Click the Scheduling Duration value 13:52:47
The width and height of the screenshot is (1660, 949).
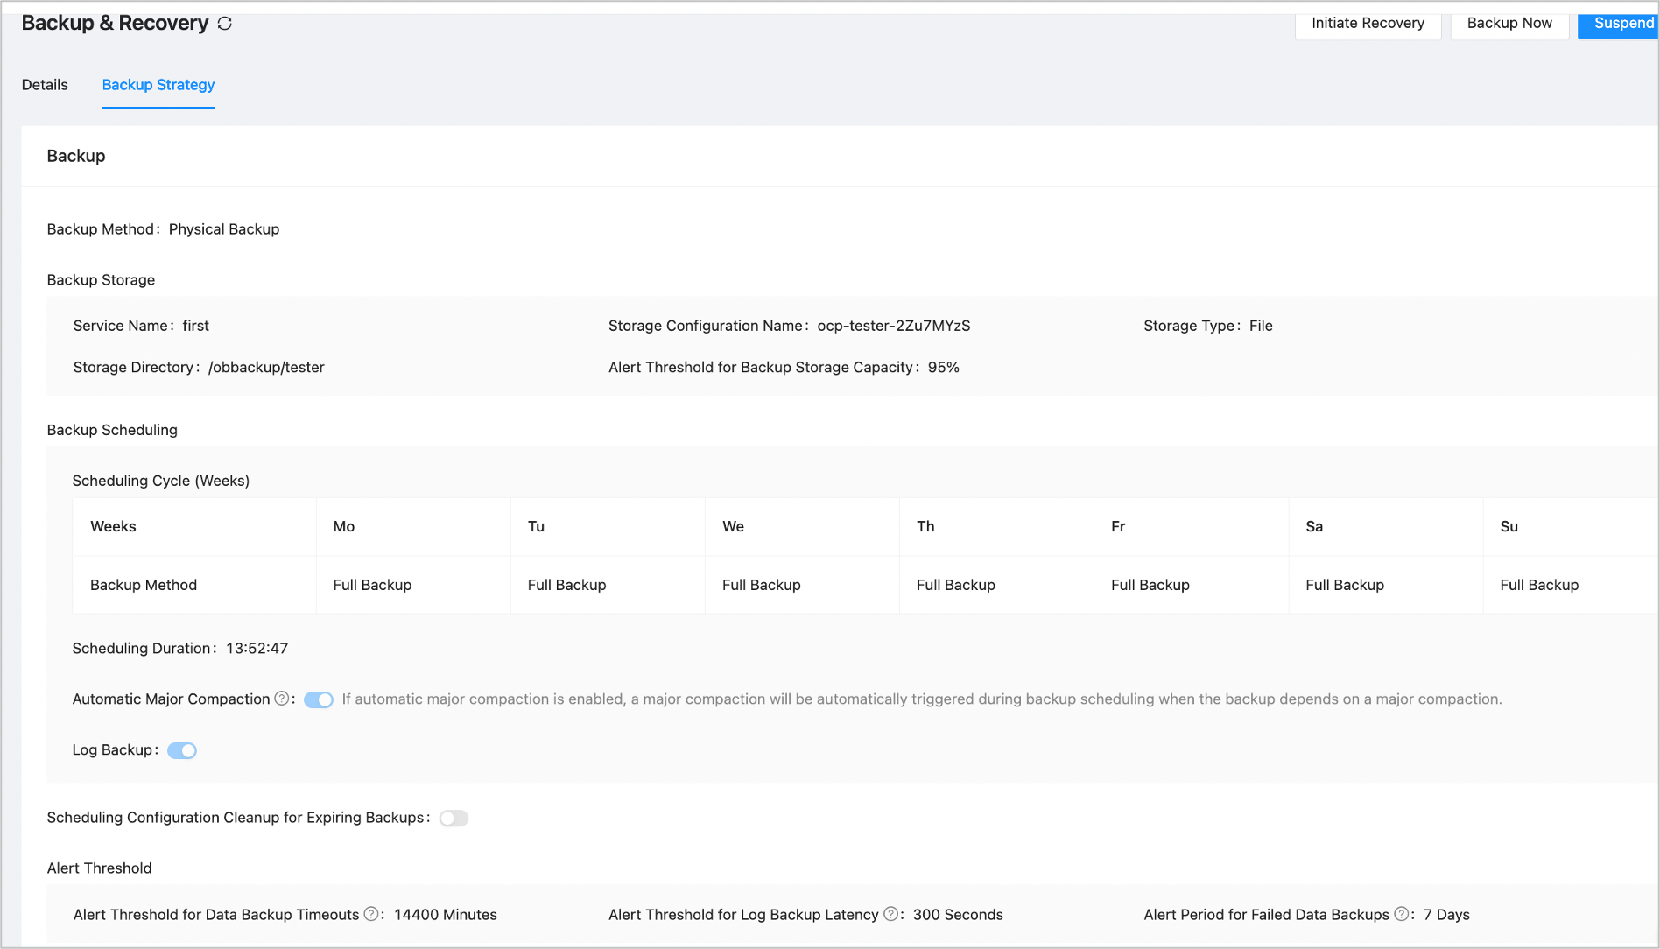257,649
